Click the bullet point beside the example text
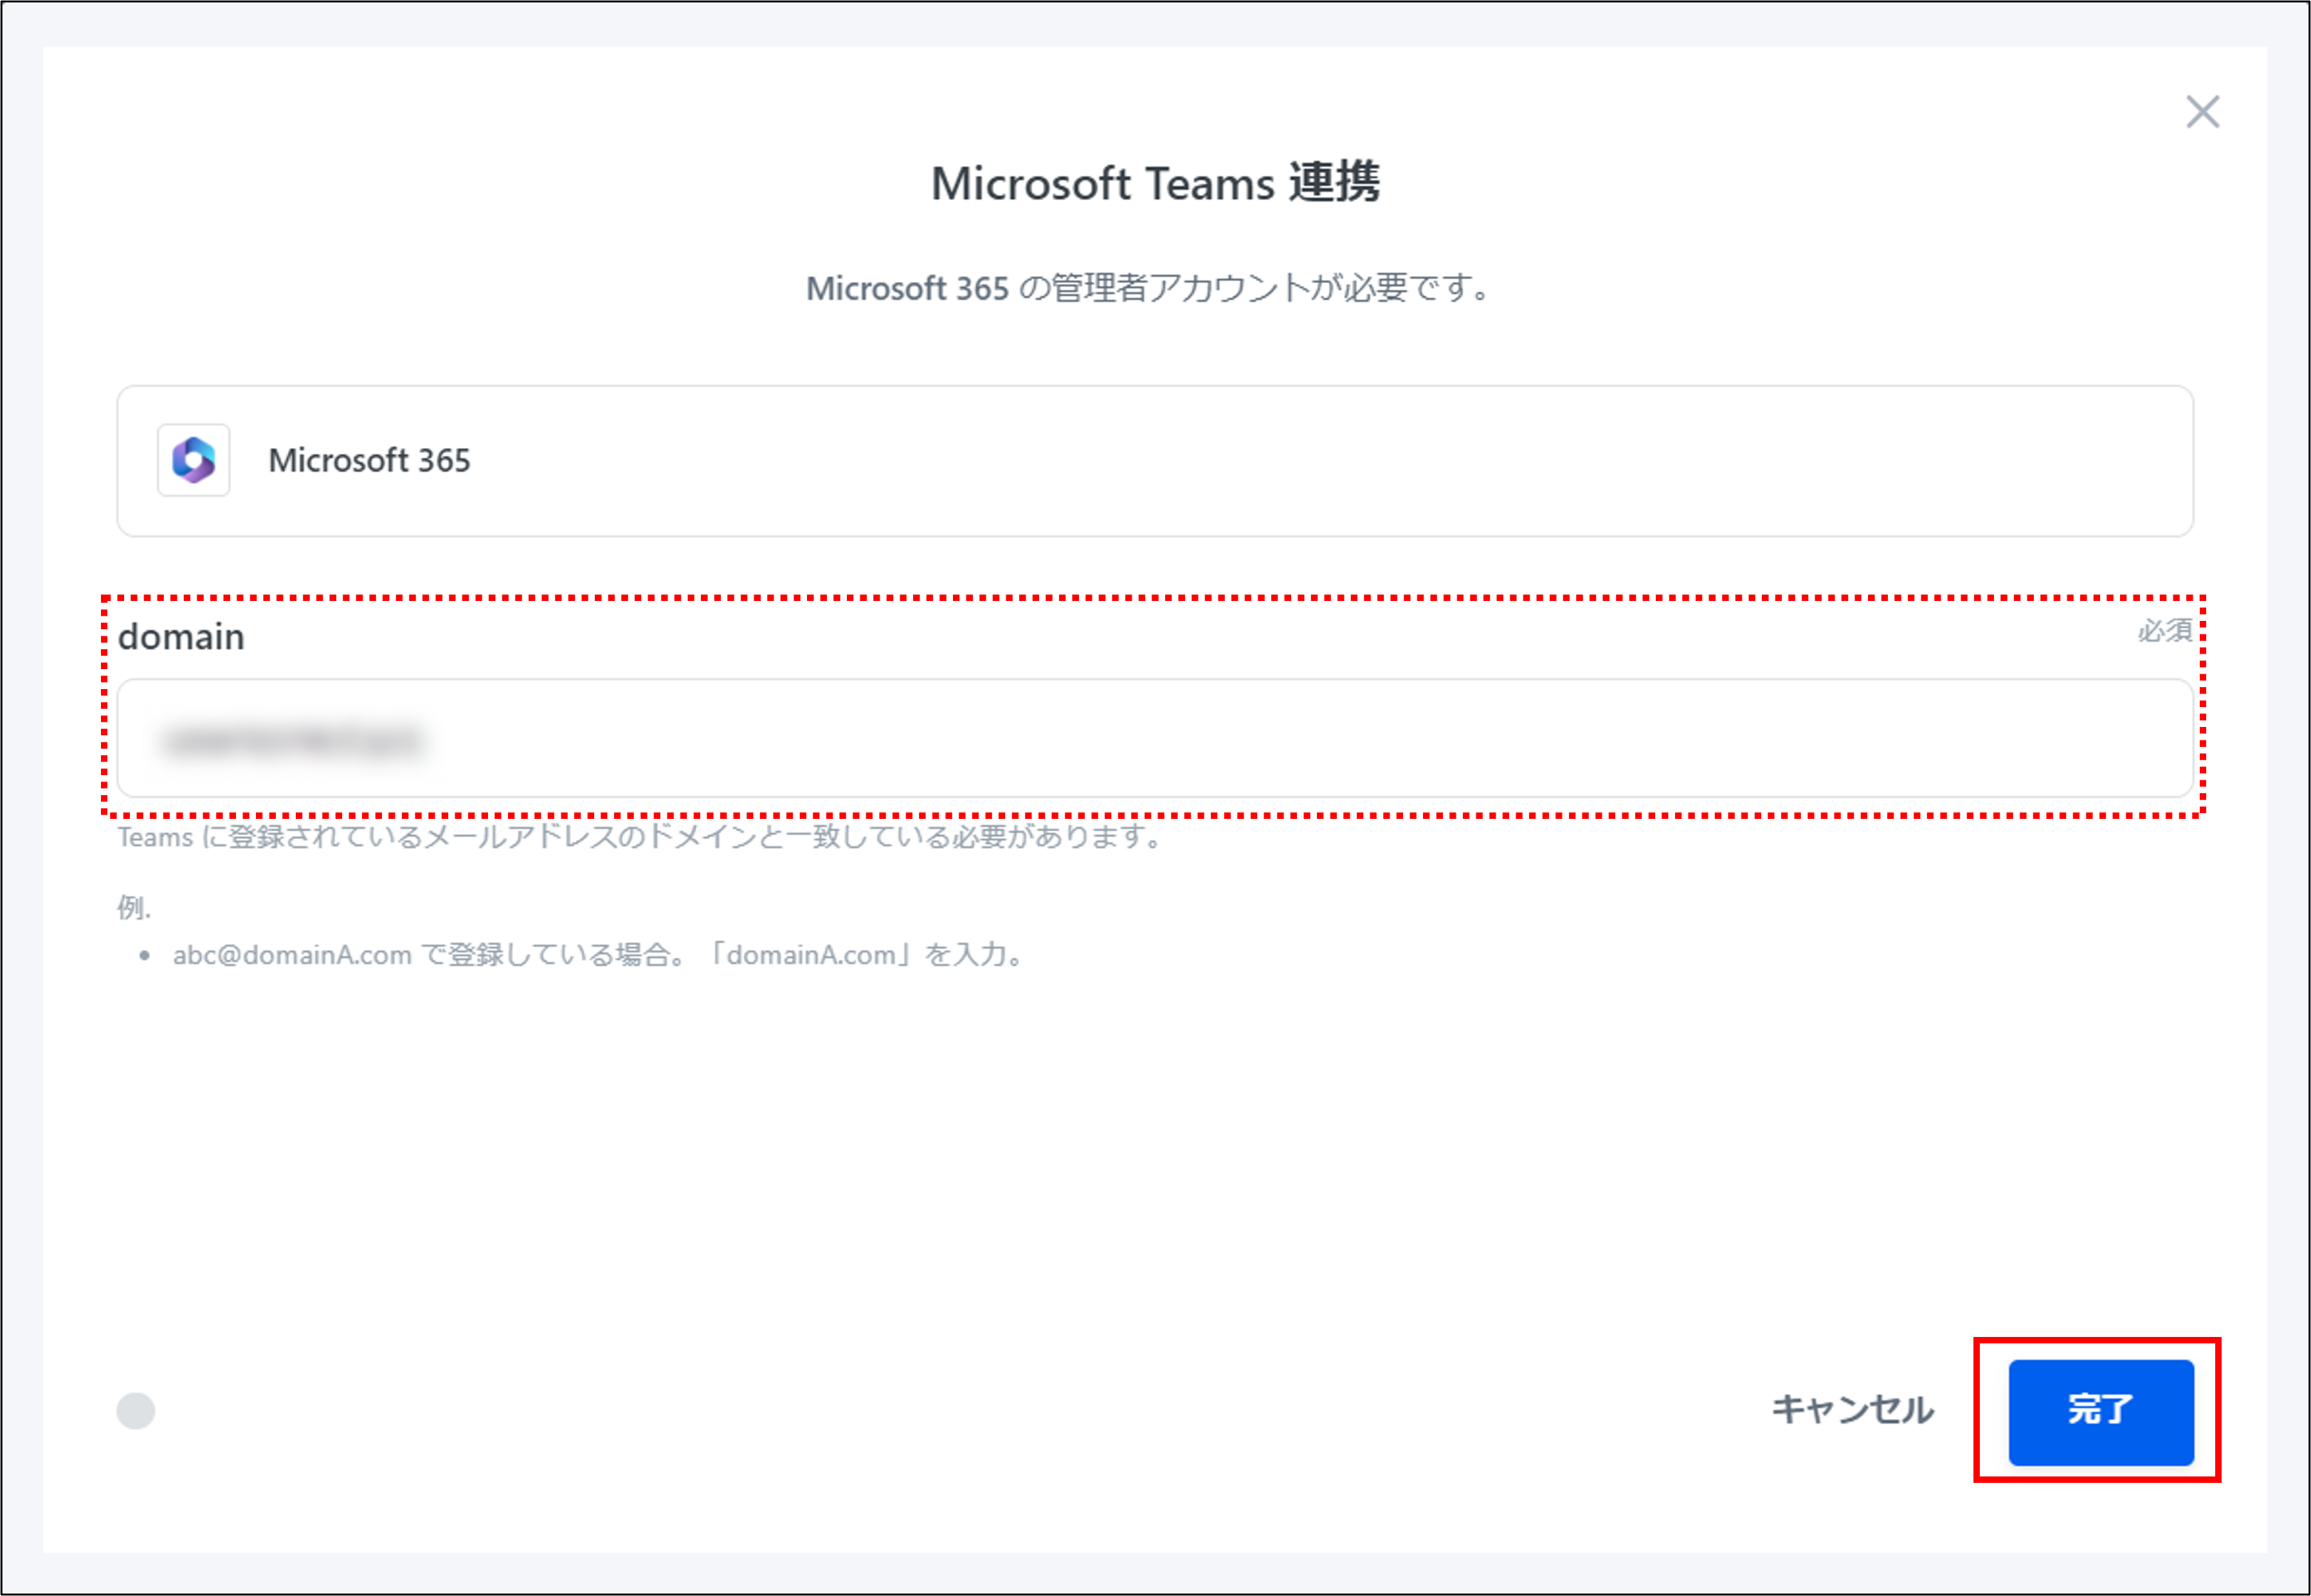This screenshot has width=2311, height=1596. pos(146,955)
